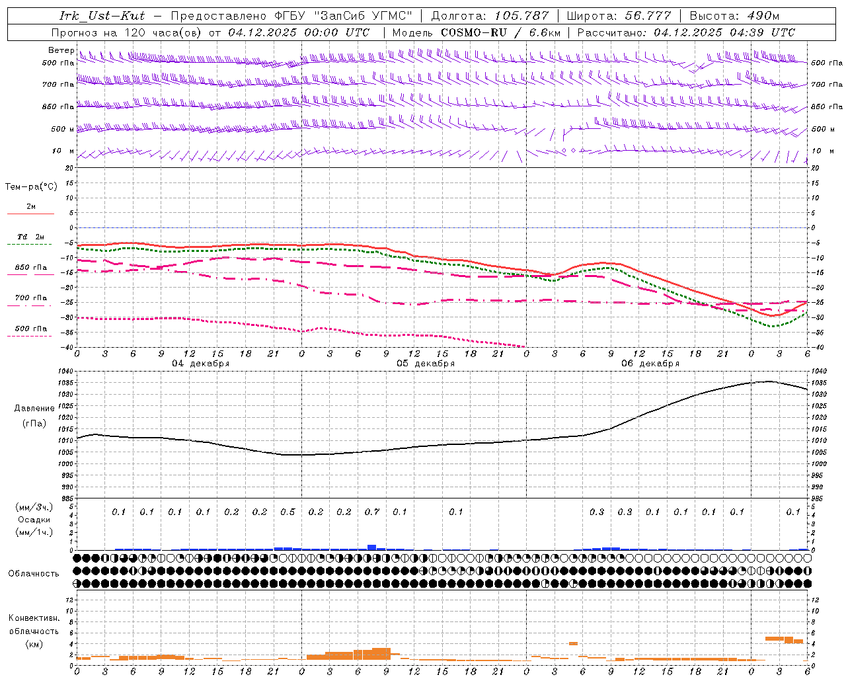The width and height of the screenshot is (846, 677).
Task: Click the Тем-ра(°C) temperature label
Action: pyautogui.click(x=31, y=187)
